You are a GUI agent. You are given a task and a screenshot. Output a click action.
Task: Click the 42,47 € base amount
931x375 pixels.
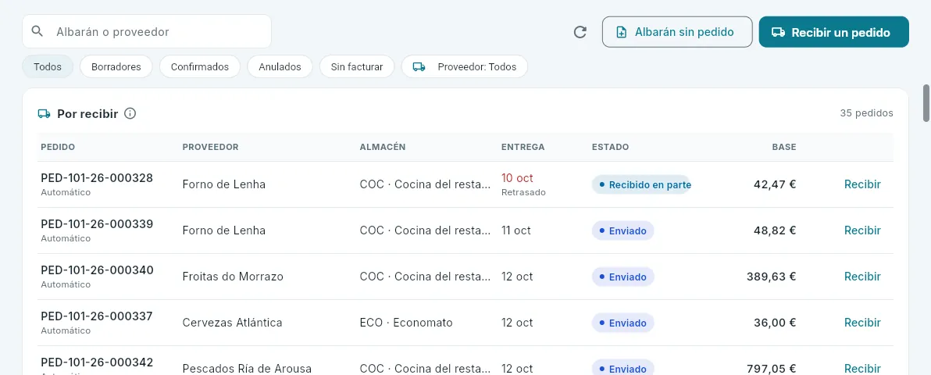click(x=775, y=184)
